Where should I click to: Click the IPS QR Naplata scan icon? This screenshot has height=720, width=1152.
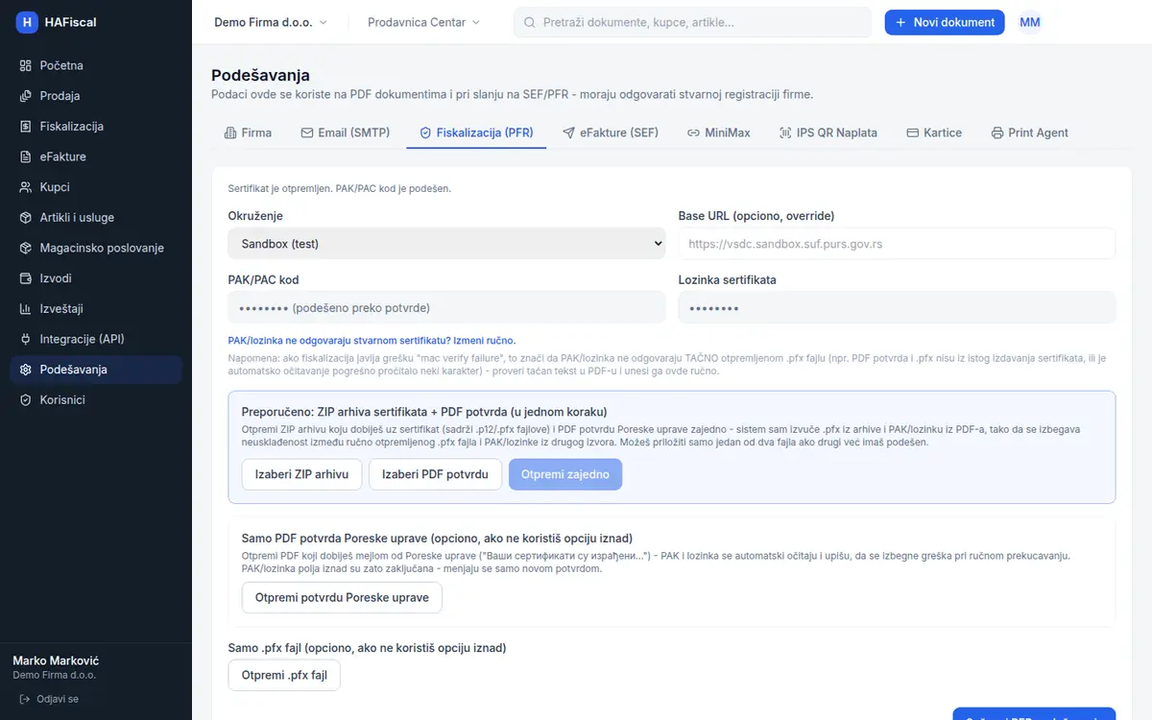pyautogui.click(x=785, y=132)
